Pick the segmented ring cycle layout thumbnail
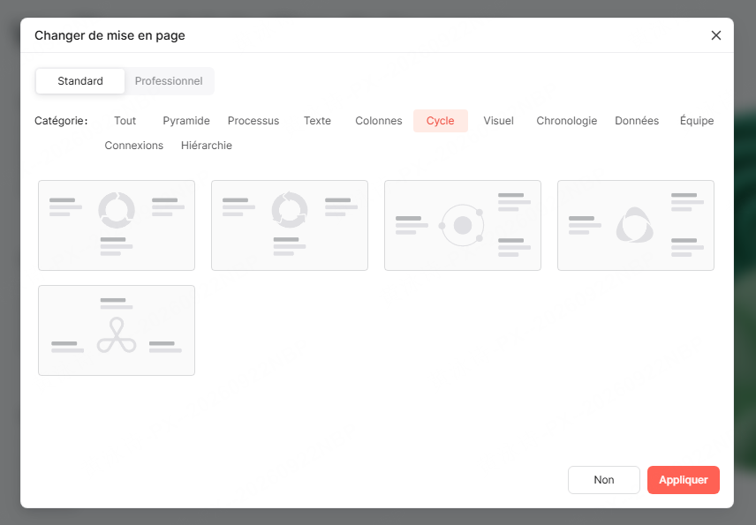Screen dimensions: 756x525 point(117,225)
